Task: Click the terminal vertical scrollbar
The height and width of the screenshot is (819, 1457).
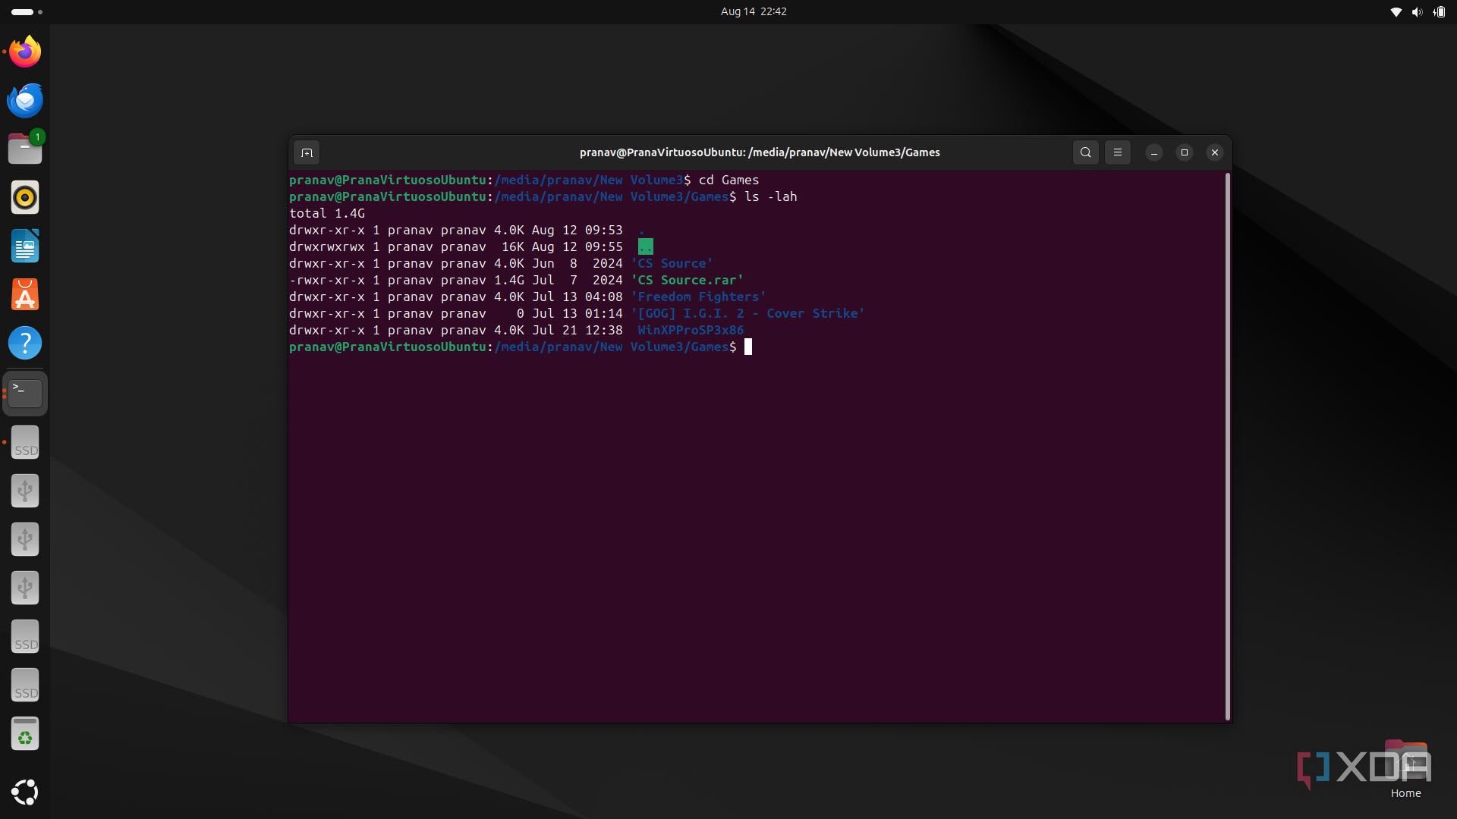Action: 1227,447
